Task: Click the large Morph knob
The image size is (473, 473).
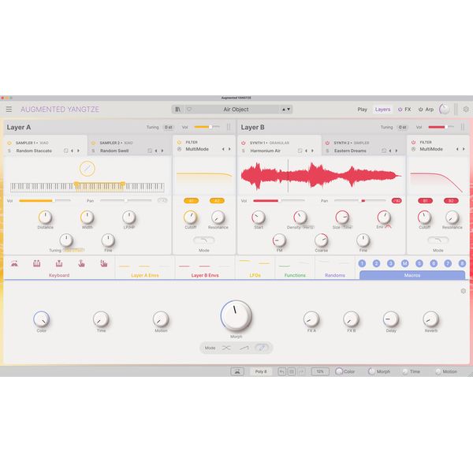Action: 236,315
